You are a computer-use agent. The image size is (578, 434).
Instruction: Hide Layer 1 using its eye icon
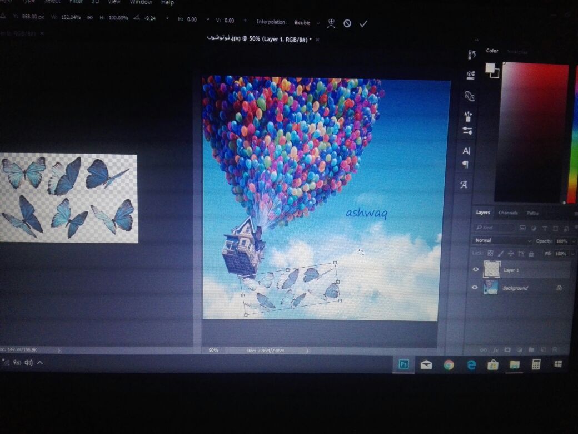[475, 270]
